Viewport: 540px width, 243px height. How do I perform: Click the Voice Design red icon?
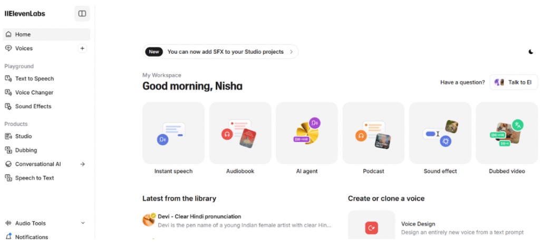pyautogui.click(x=372, y=227)
